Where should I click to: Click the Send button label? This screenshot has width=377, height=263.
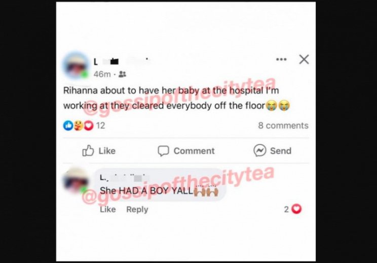[281, 151]
